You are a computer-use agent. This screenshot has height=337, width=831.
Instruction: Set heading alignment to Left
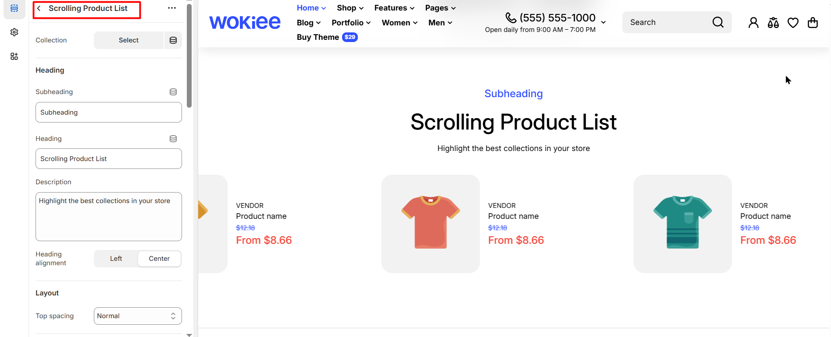[x=116, y=259]
